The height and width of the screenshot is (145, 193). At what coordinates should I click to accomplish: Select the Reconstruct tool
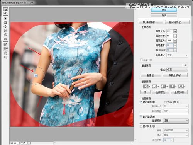point(6,13)
